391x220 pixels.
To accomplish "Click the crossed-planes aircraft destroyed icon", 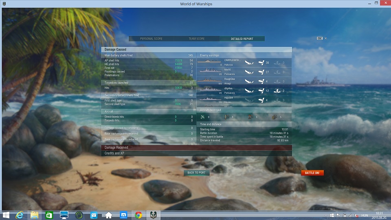I will pyautogui.click(x=202, y=117).
